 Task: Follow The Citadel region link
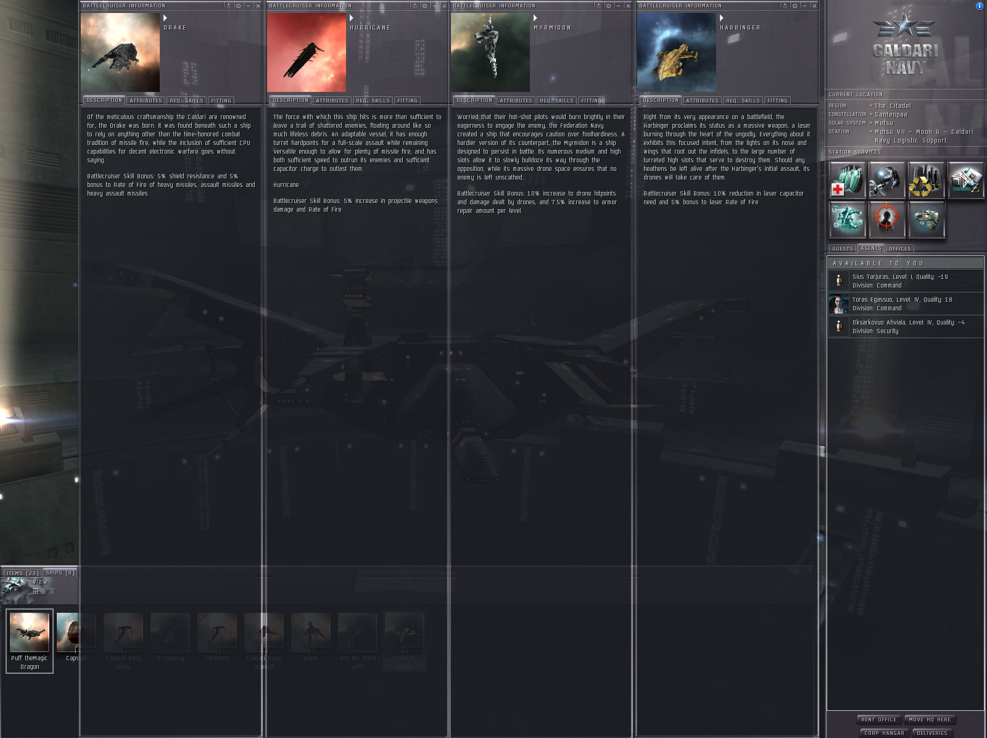coord(893,106)
